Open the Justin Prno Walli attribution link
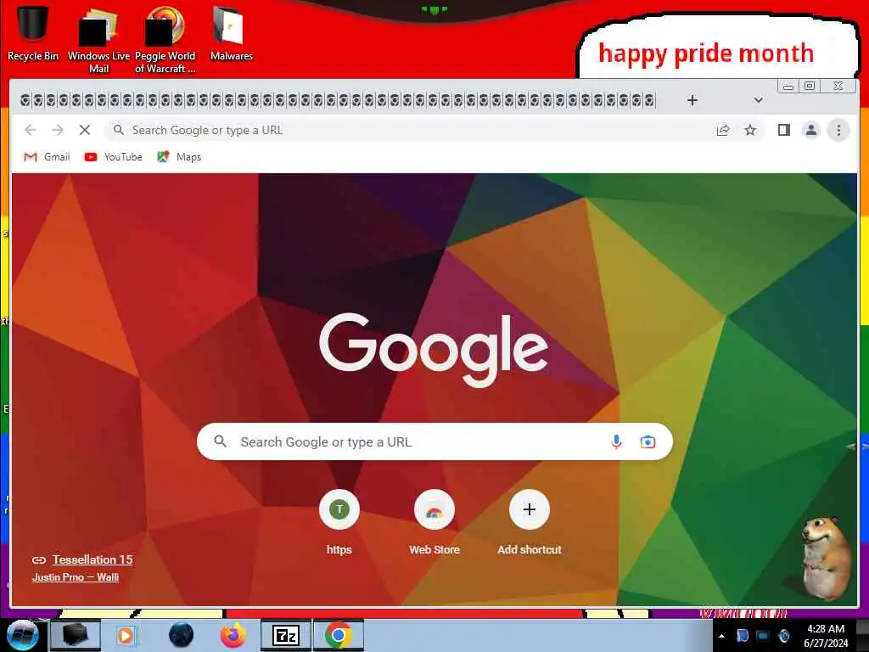The height and width of the screenshot is (652, 869). [76, 577]
